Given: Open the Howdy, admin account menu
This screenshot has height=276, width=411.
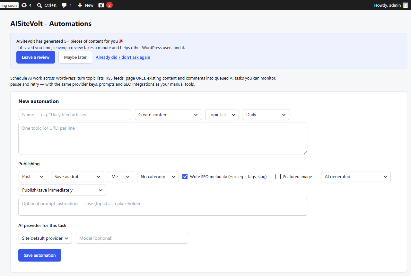Looking at the screenshot, I should coord(391,5).
